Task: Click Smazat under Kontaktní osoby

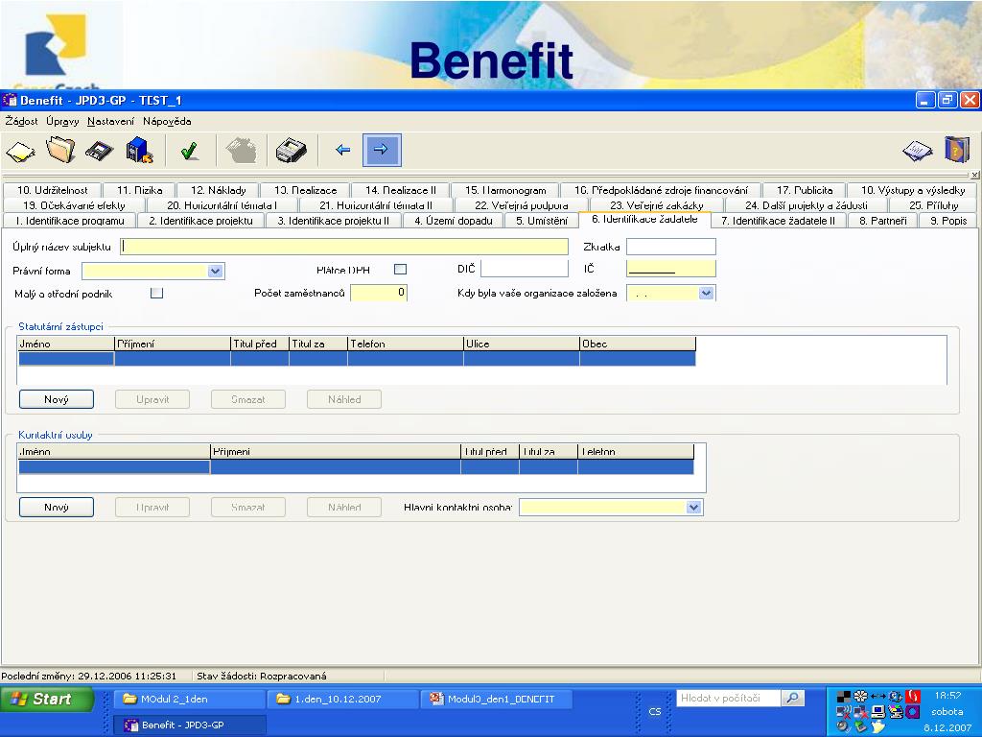Action: (x=248, y=507)
